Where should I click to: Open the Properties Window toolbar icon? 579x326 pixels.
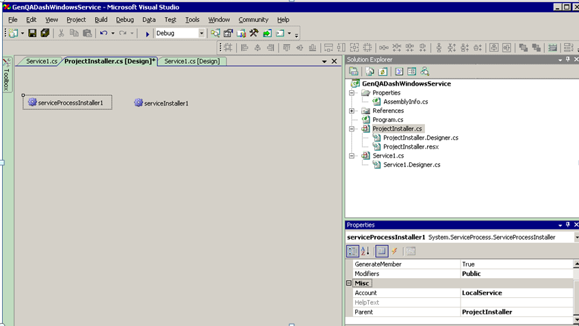coord(228,34)
